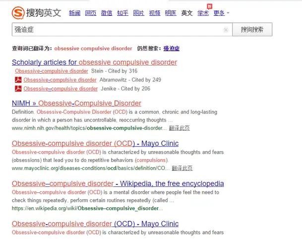This screenshot has width=302, height=241.
Task: Click 'Cited by 206' text
Action: coord(135,89)
